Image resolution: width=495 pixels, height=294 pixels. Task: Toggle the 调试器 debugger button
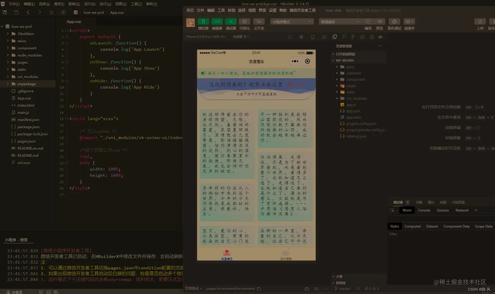pos(231,22)
